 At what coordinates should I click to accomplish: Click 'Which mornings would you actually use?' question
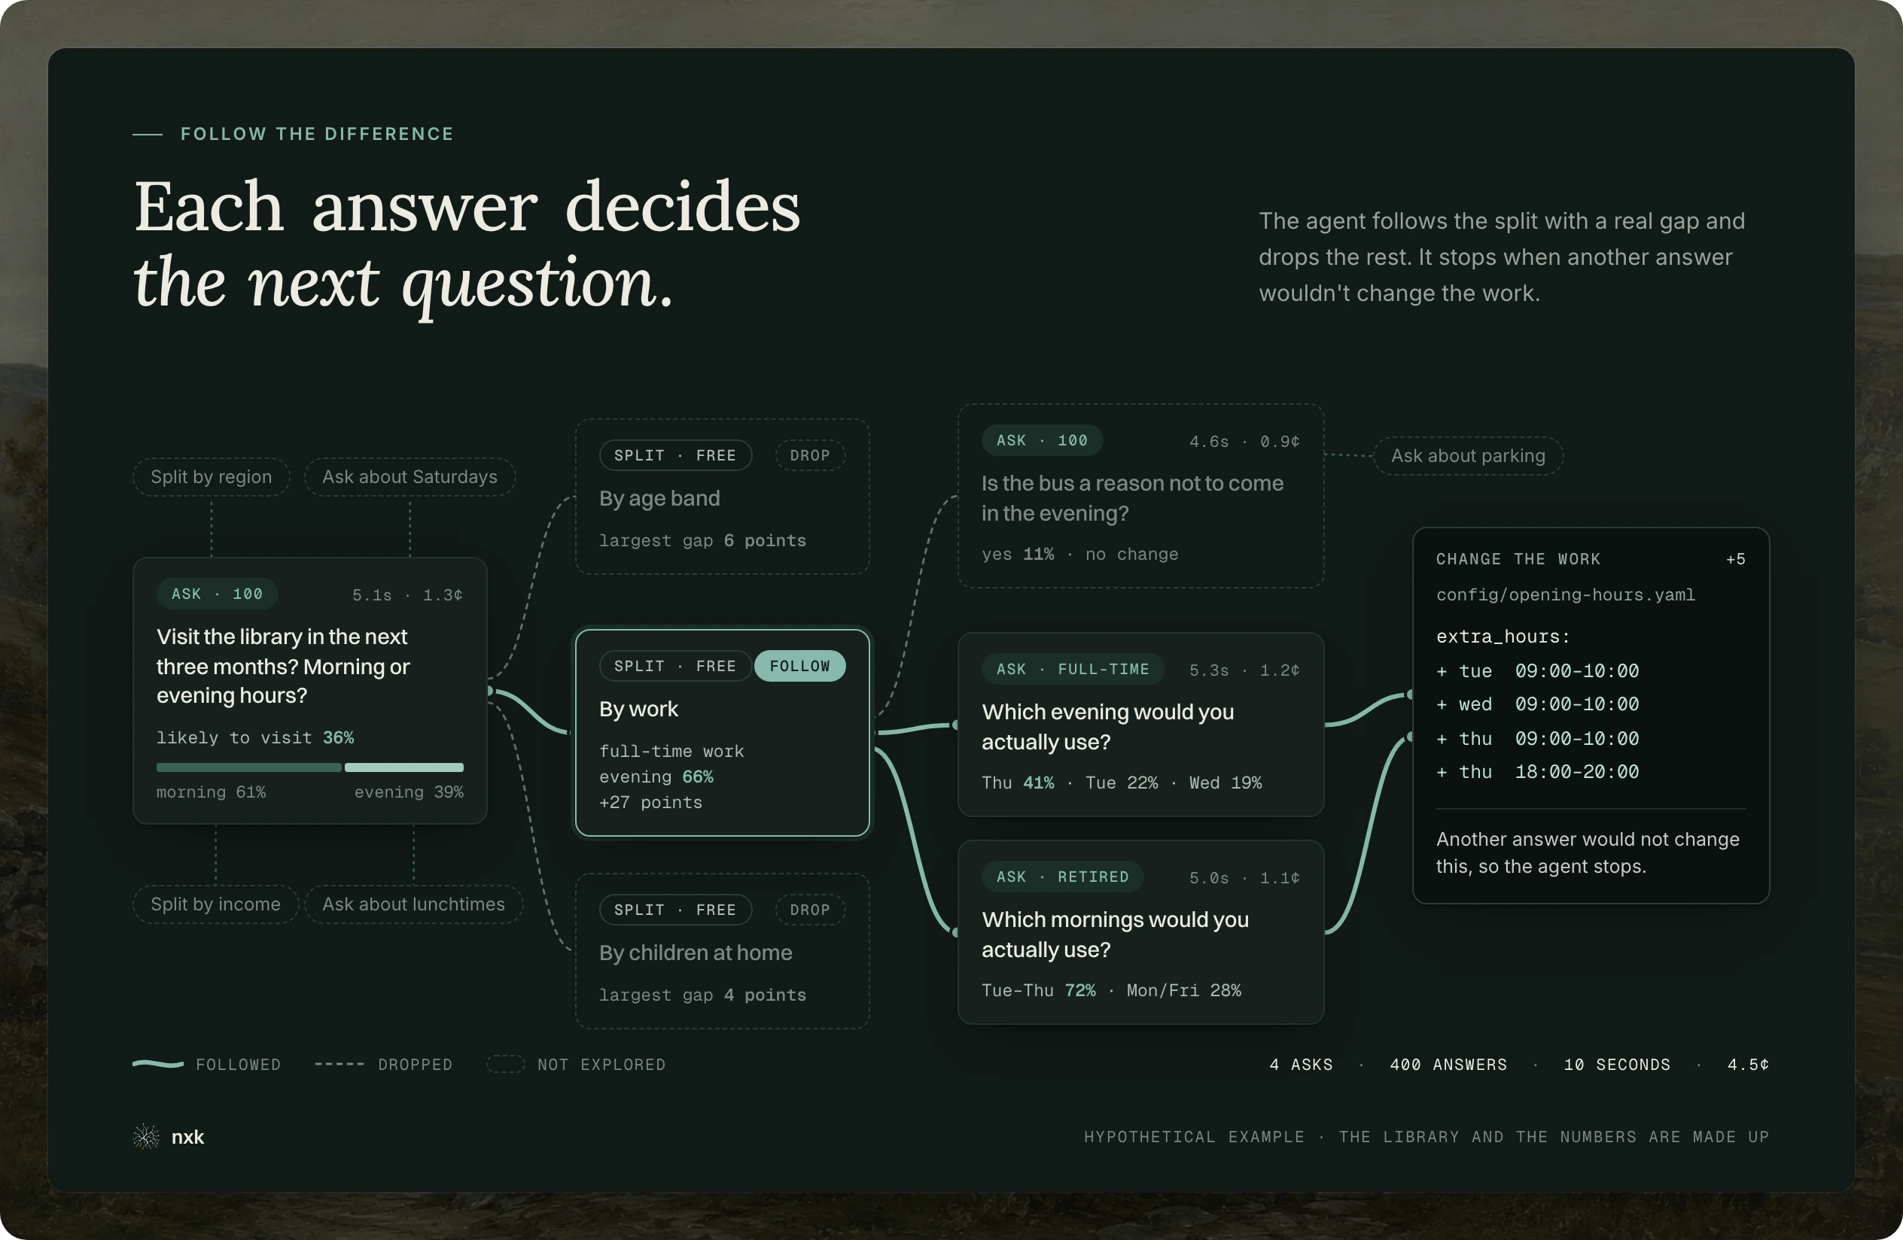tap(1115, 934)
